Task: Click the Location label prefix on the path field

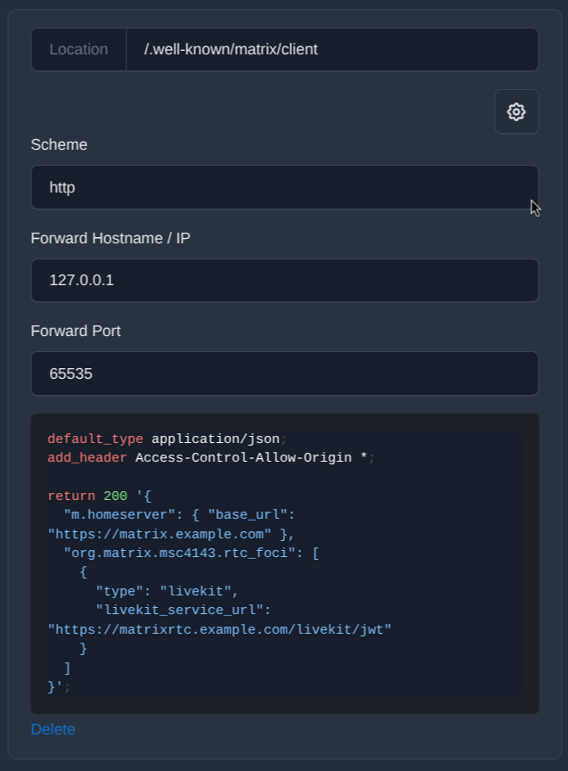Action: 78,49
